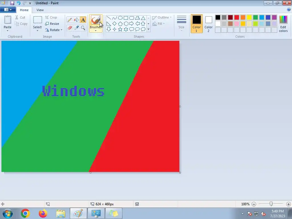Select the Text tool
Screen dimensions: 292x219
tap(83, 20)
